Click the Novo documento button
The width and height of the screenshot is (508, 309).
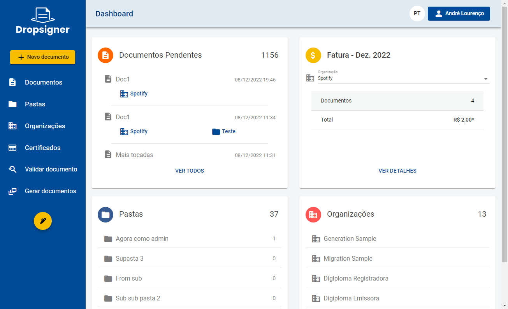point(43,57)
